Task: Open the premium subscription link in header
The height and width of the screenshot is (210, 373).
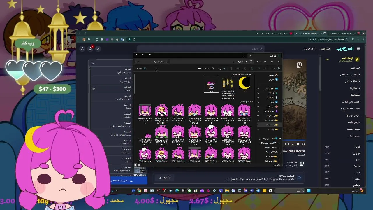Action: point(309,49)
